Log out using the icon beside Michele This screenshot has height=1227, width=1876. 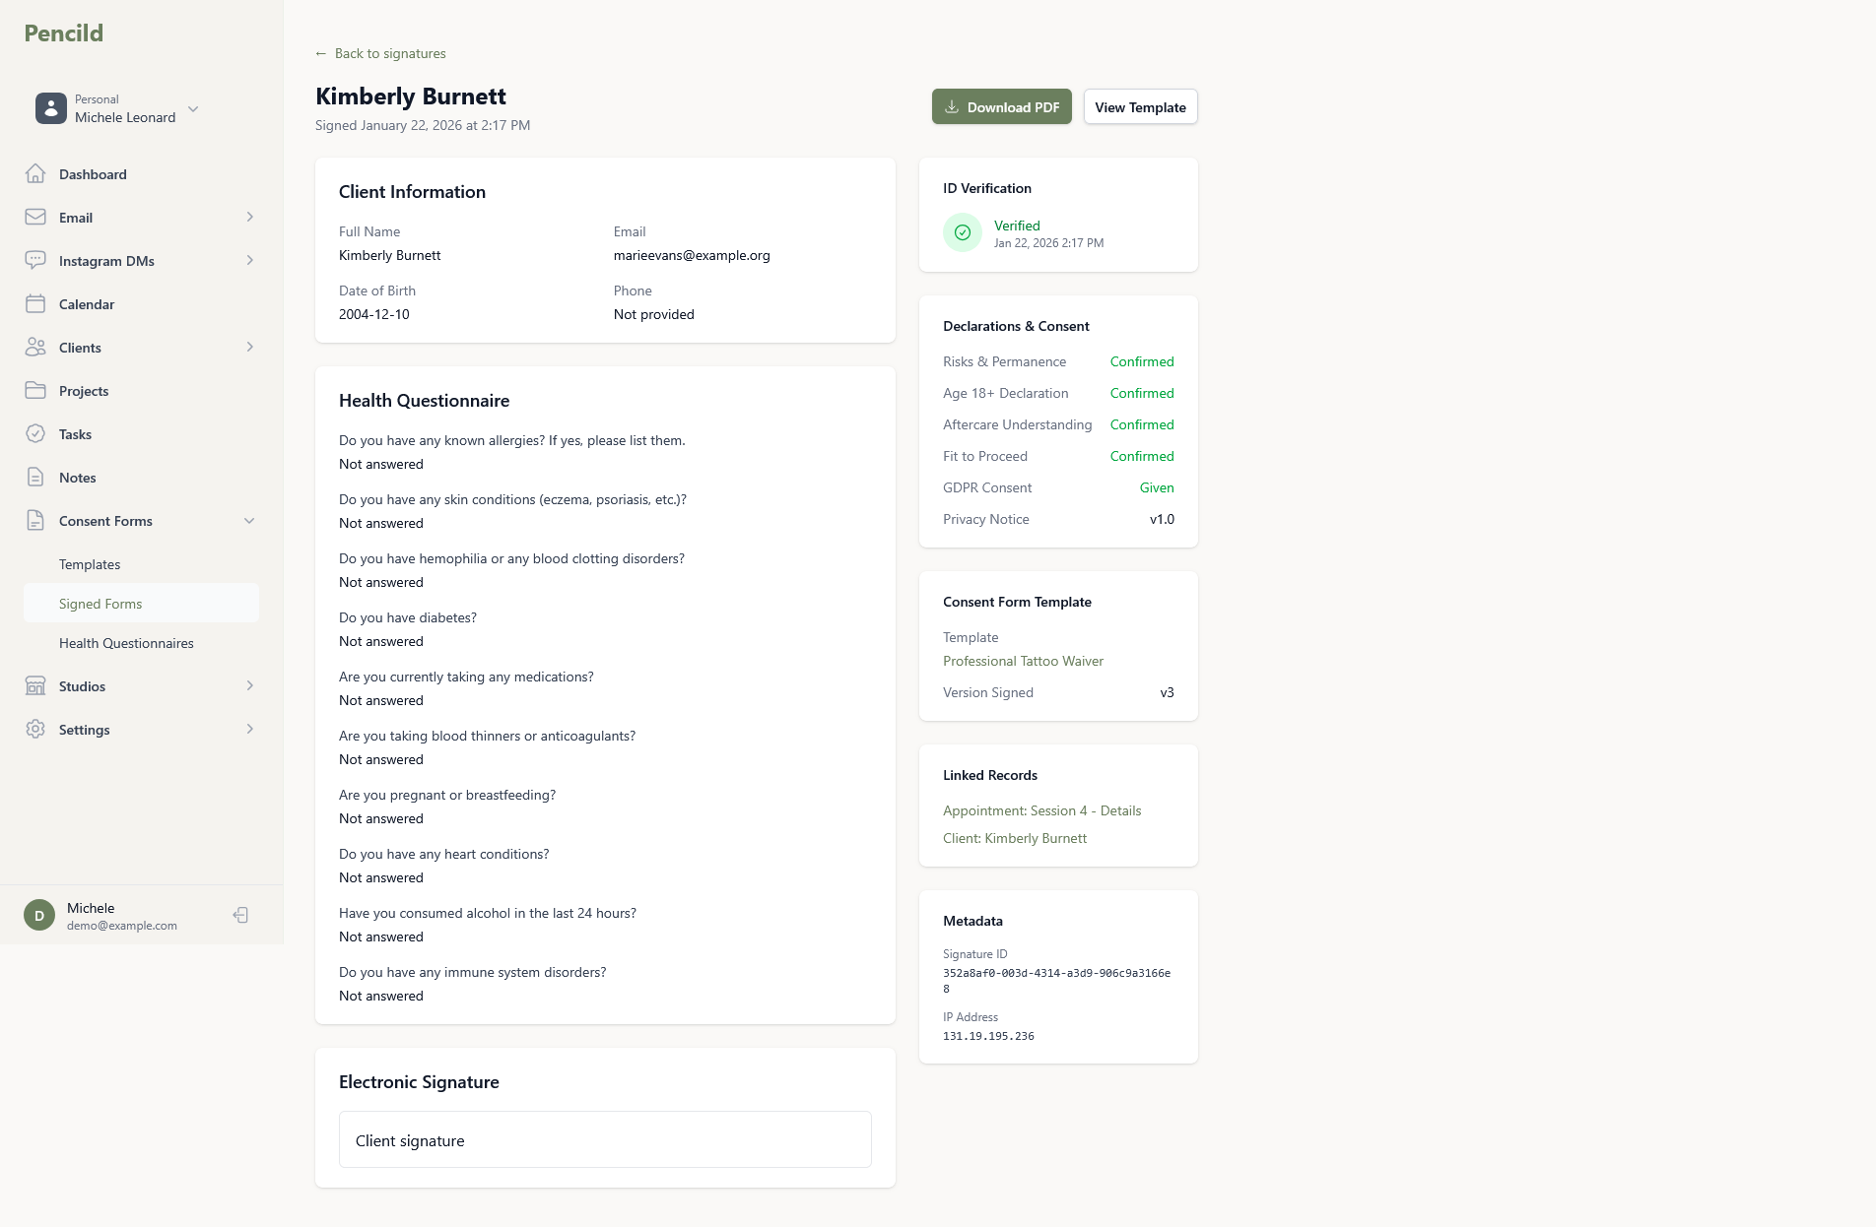click(239, 914)
